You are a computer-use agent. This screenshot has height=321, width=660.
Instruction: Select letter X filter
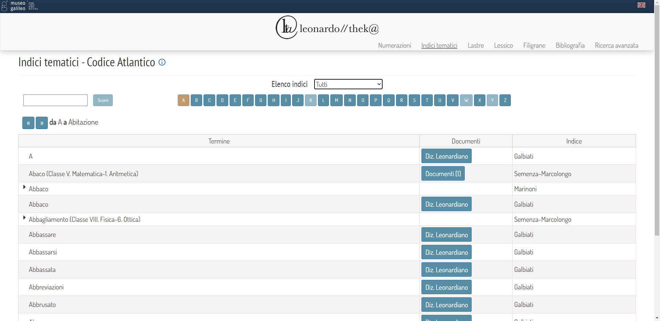click(480, 100)
